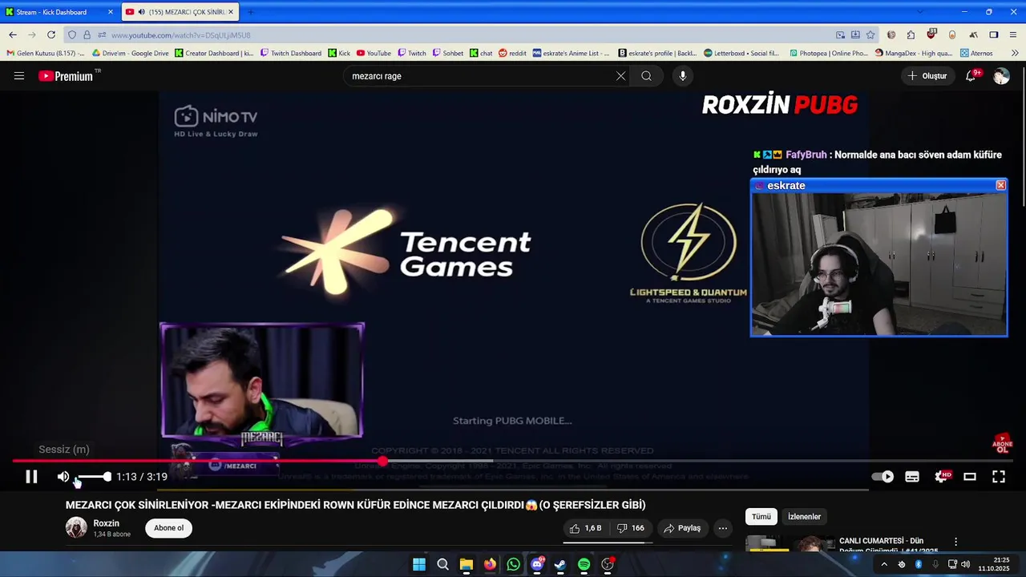Open Steam from the taskbar
Screen dimensions: 1026x577
[560, 565]
